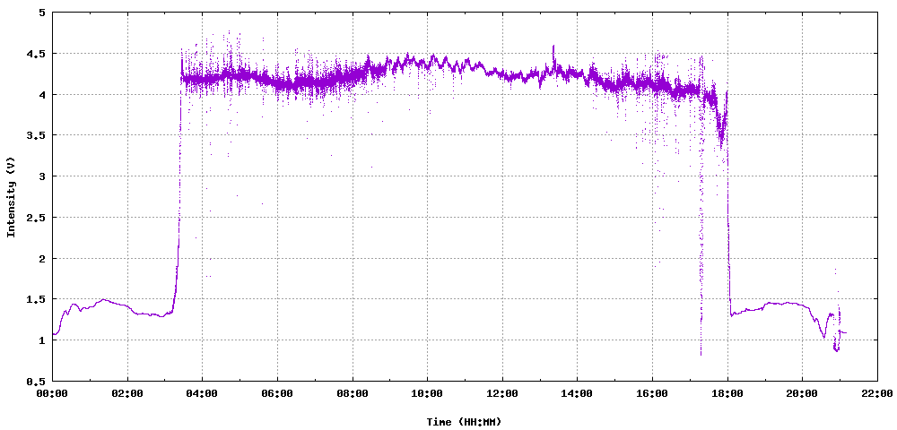Click the 2 y-axis tick label
897x430 pixels.
pos(42,258)
